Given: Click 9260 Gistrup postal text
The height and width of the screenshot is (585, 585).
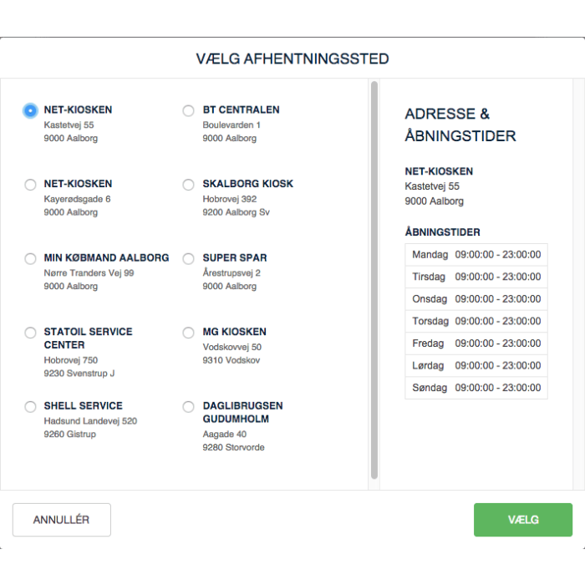Looking at the screenshot, I should [69, 435].
